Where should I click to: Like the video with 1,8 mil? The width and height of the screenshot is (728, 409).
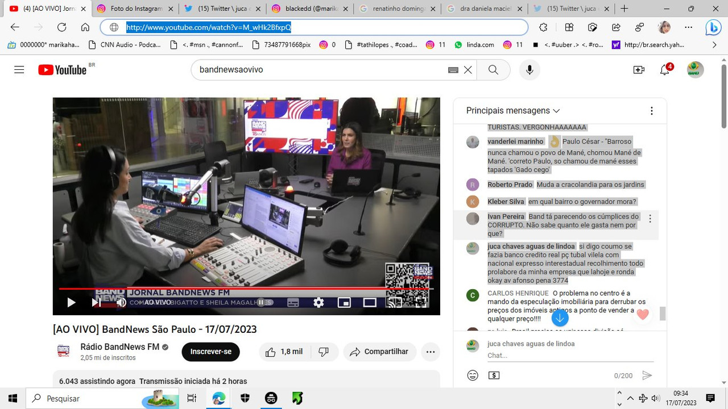coord(284,352)
